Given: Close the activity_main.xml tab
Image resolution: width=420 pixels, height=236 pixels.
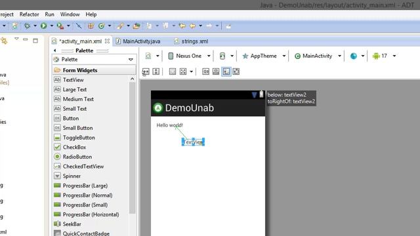Looking at the screenshot, I should (x=107, y=41).
